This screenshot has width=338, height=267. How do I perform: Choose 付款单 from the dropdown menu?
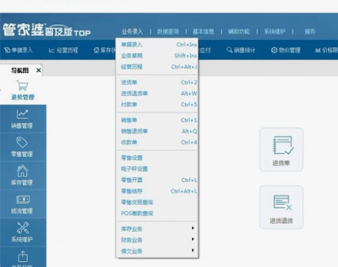157,105
